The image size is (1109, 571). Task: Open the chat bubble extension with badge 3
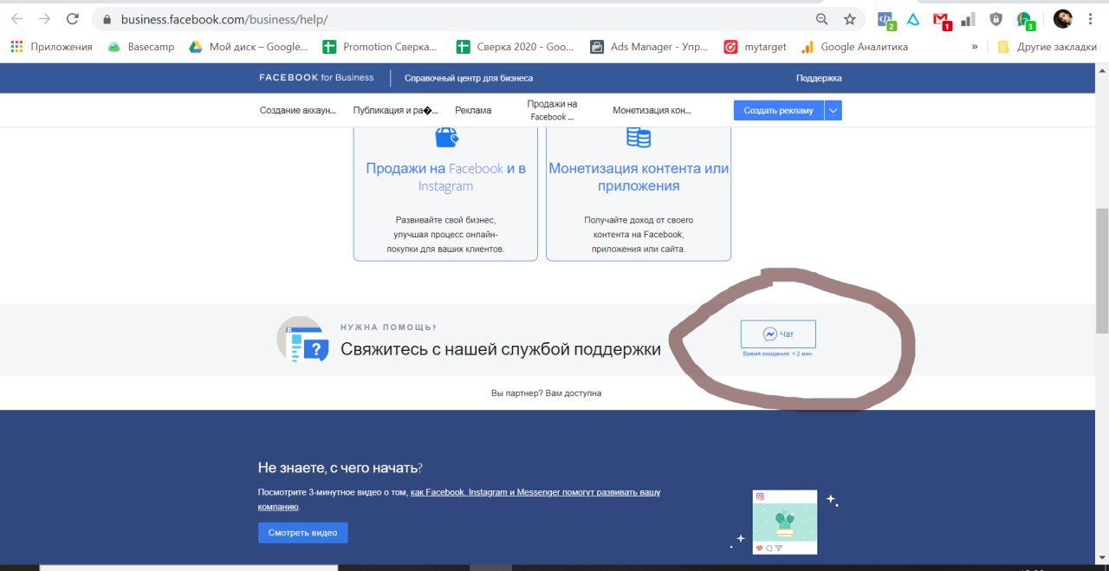[1025, 19]
